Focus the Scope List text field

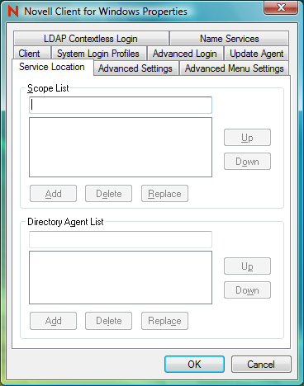click(x=121, y=105)
